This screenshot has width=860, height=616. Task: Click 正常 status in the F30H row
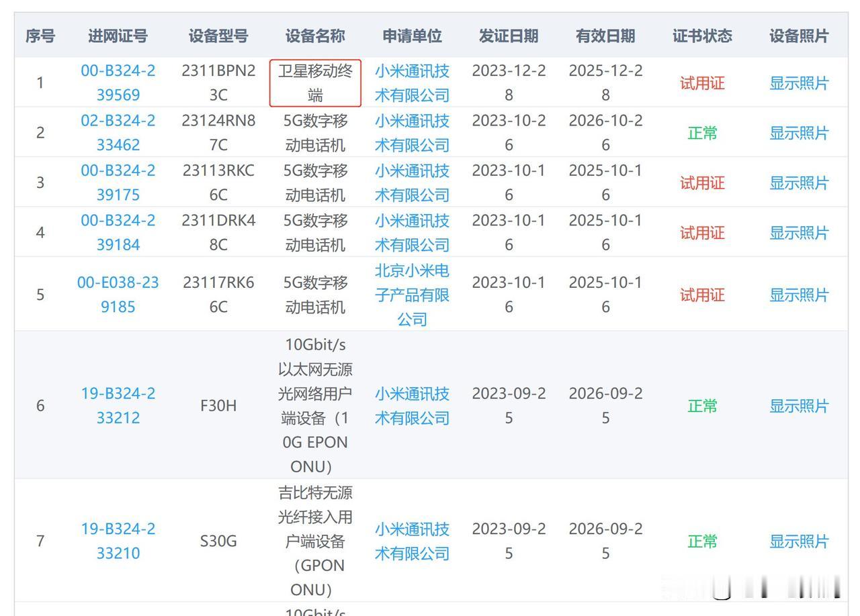(x=702, y=406)
